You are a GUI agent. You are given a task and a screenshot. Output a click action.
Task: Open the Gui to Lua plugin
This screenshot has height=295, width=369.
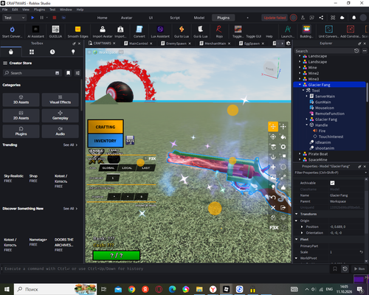(182, 32)
